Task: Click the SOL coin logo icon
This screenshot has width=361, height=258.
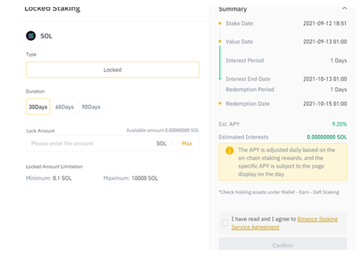Action: coord(31,36)
